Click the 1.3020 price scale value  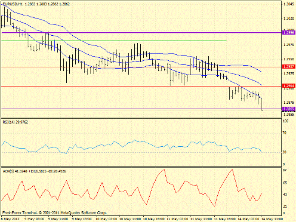point(288,18)
